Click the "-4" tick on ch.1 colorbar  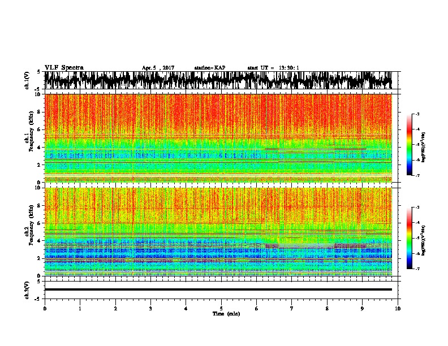pos(417,129)
